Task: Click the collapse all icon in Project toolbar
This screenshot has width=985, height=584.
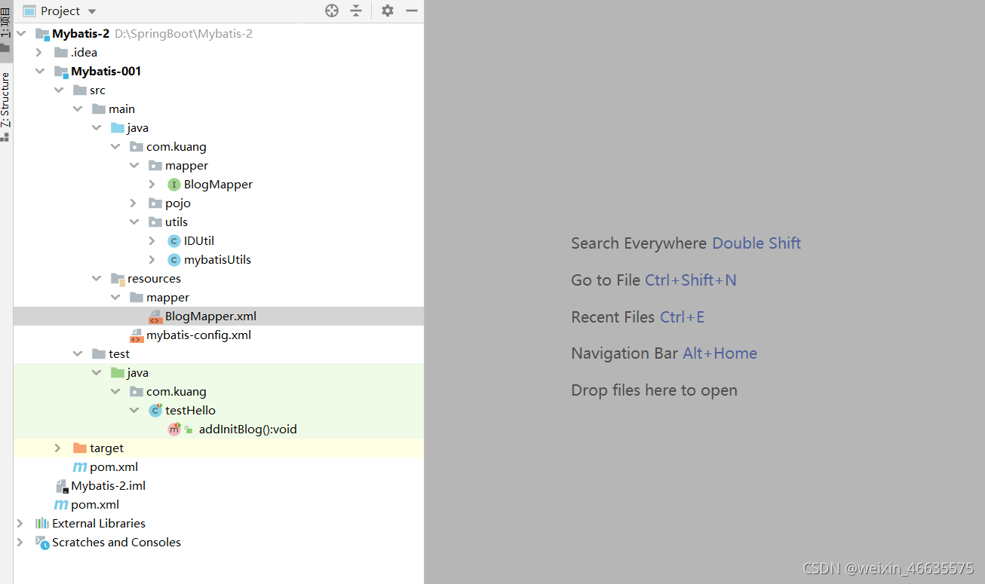Action: pos(356,11)
